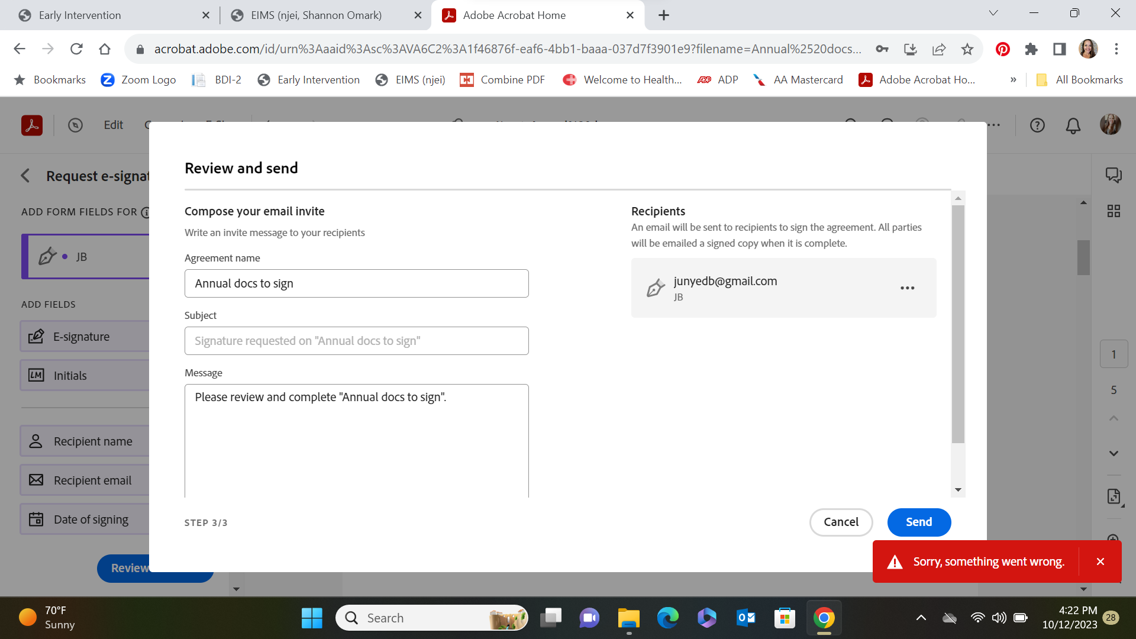Open the Edit menu

point(113,125)
